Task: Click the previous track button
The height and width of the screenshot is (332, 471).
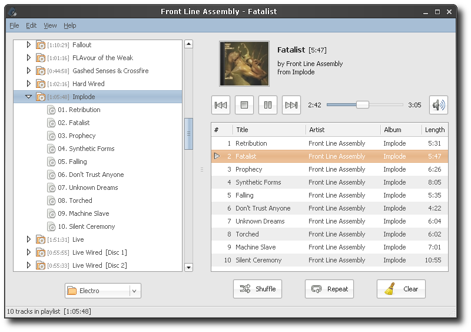Action: pyautogui.click(x=221, y=105)
